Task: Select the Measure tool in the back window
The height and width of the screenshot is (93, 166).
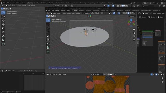Action: [x=3, y=40]
